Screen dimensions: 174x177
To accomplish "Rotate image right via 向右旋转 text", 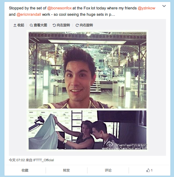I will [86, 25].
